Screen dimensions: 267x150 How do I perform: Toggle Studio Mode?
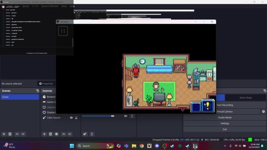(x=225, y=117)
